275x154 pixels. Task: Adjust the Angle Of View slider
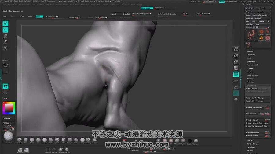tap(203, 14)
